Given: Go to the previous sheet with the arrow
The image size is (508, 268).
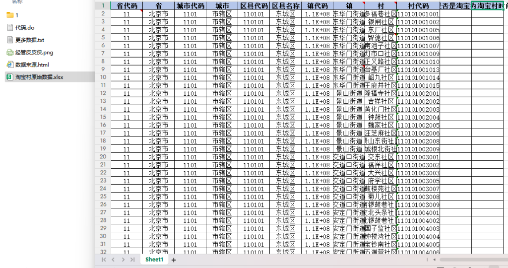Looking at the screenshot, I should pos(113,260).
